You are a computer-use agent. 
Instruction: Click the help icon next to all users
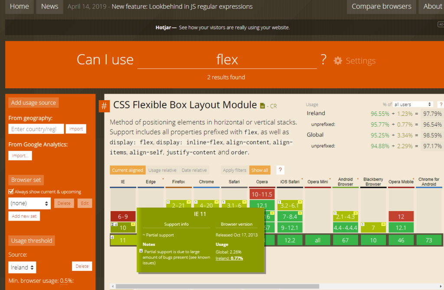(x=441, y=104)
